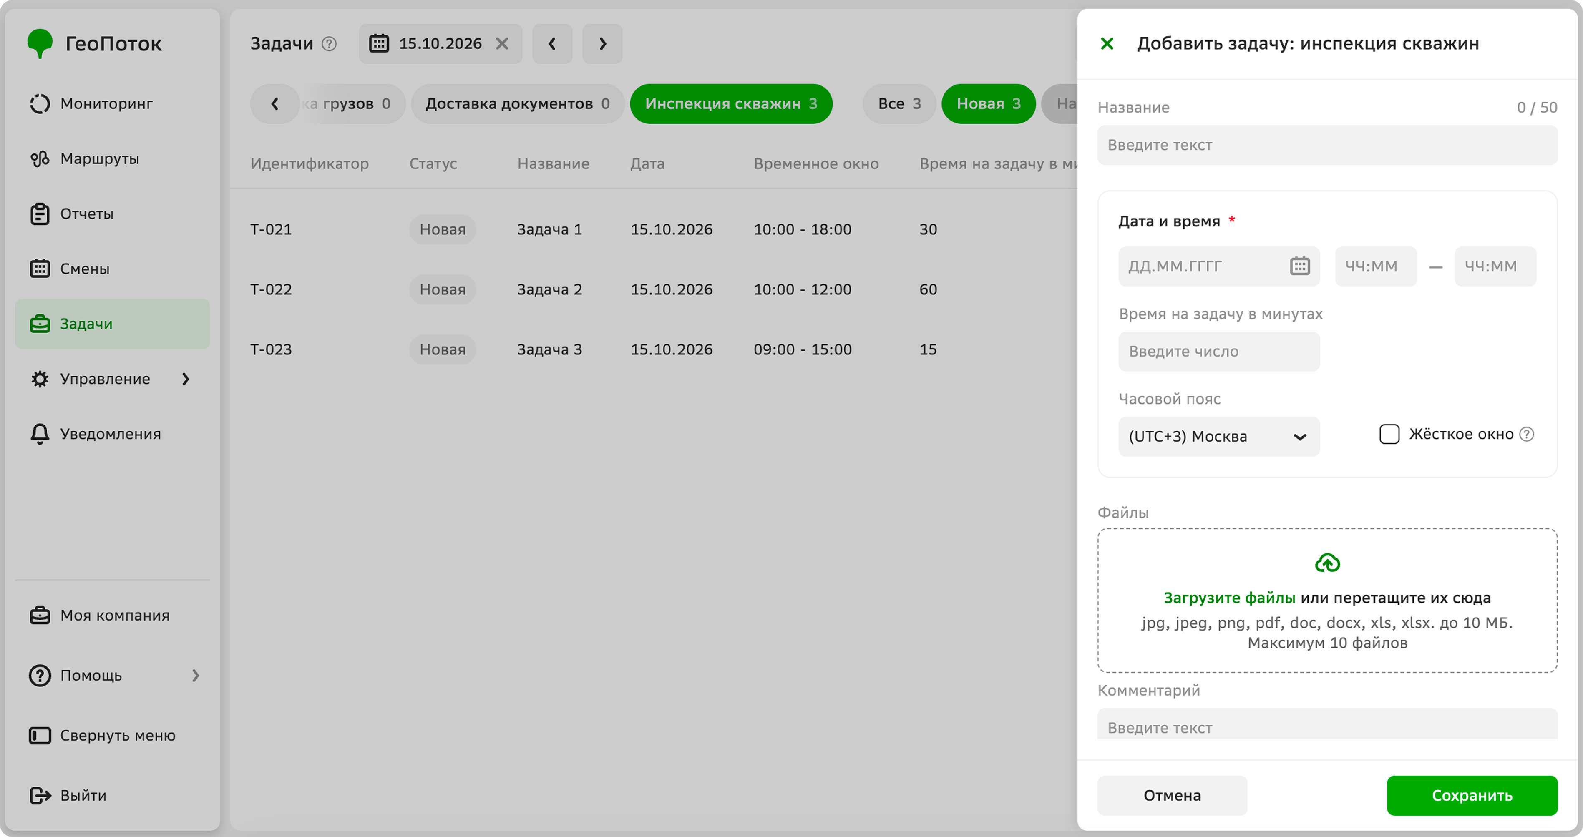Go to previous day arrow

click(x=552, y=44)
